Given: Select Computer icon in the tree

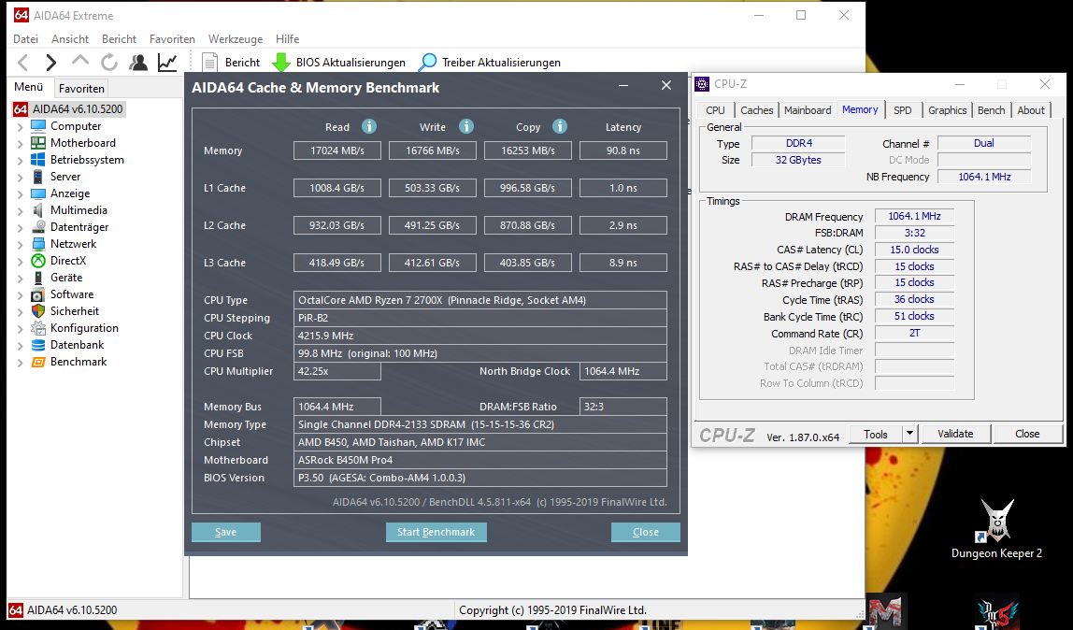Looking at the screenshot, I should (38, 126).
